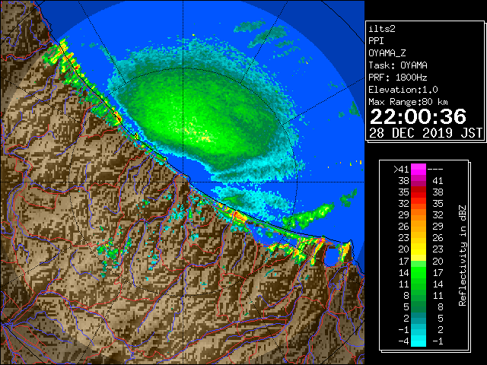Click the ">41" legend label
Viewport: 487px width, 365px height.
point(401,170)
